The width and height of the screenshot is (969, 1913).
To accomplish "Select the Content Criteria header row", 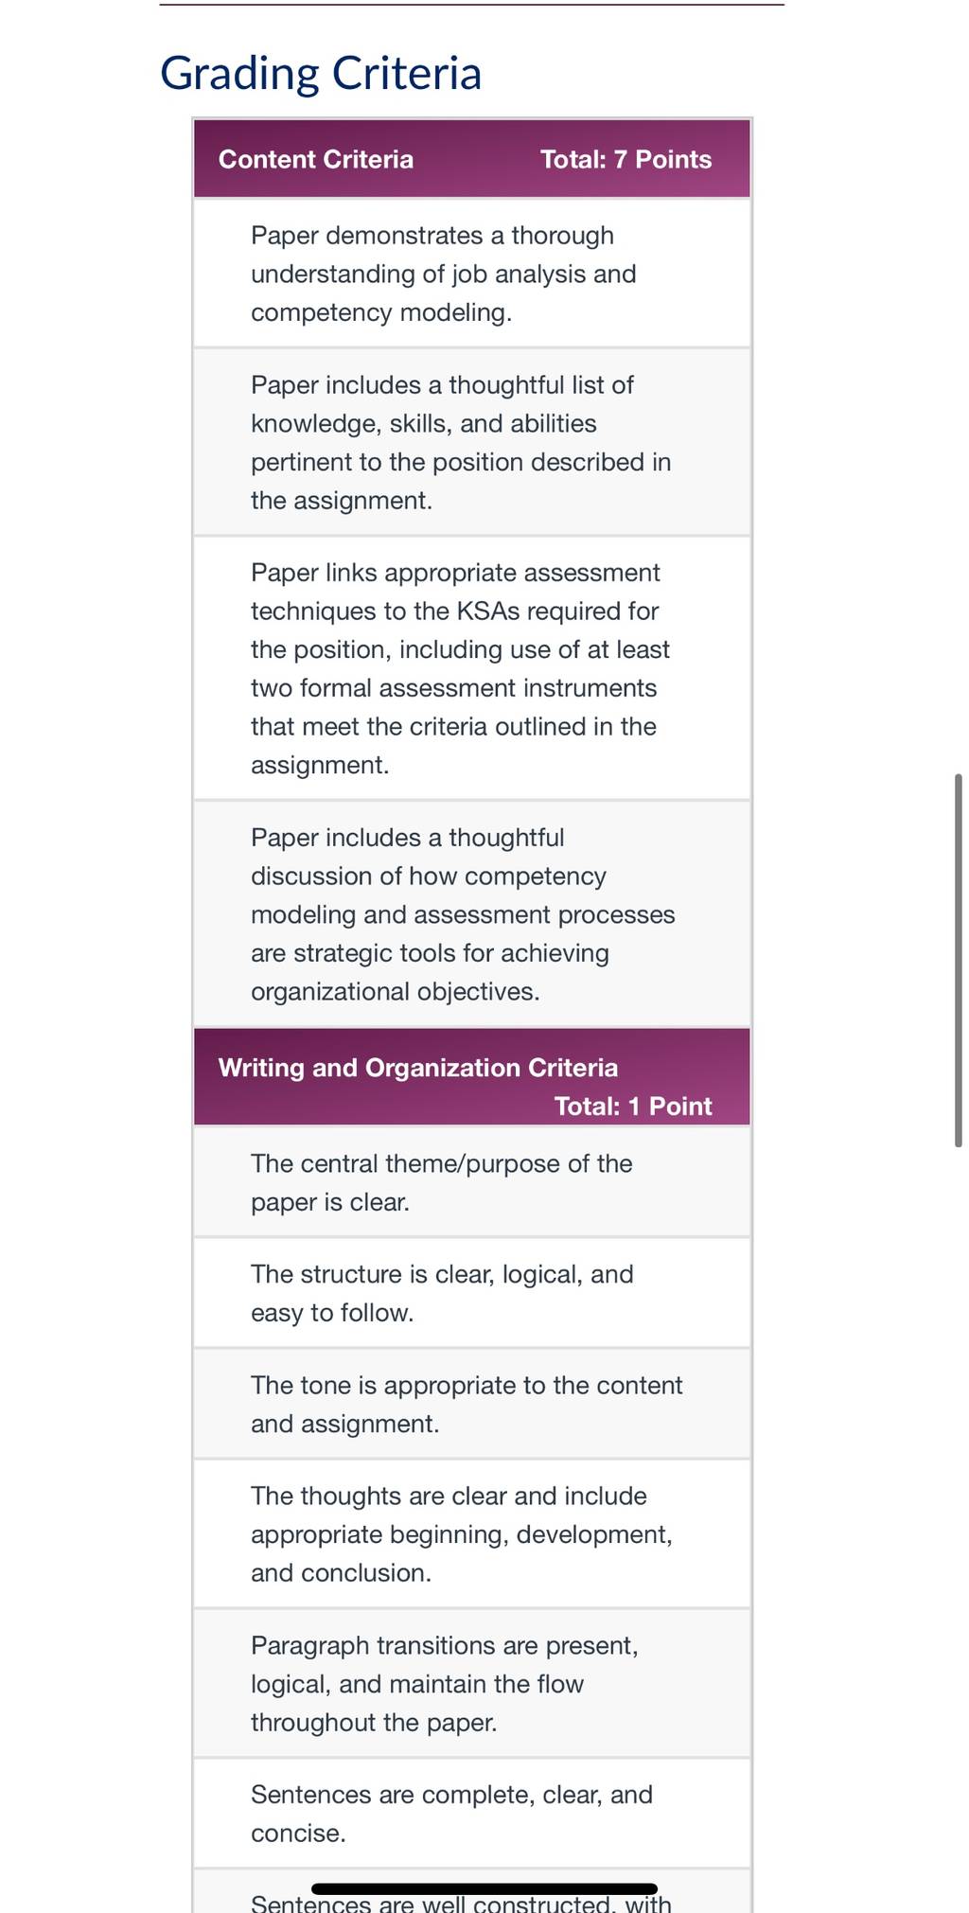I will [472, 159].
